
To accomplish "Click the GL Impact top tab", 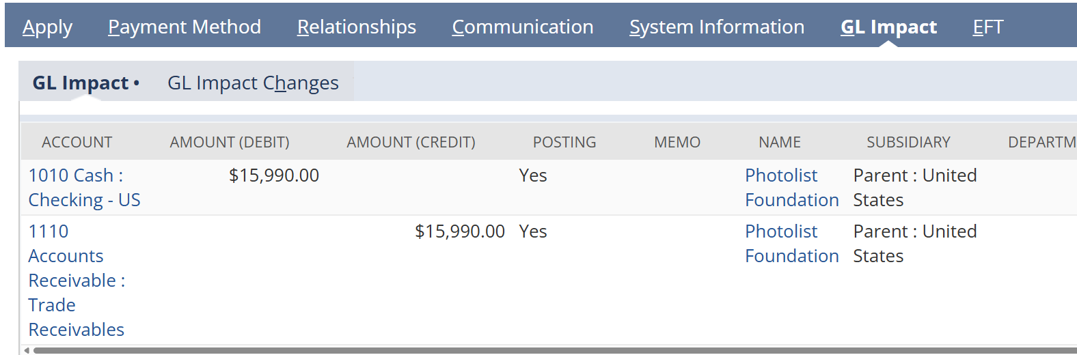I will pyautogui.click(x=888, y=27).
